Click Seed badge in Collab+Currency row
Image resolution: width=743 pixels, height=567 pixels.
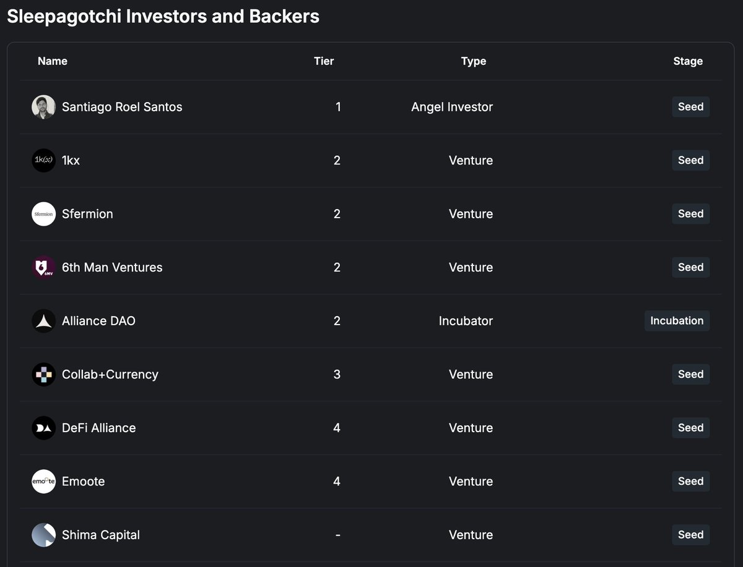691,374
